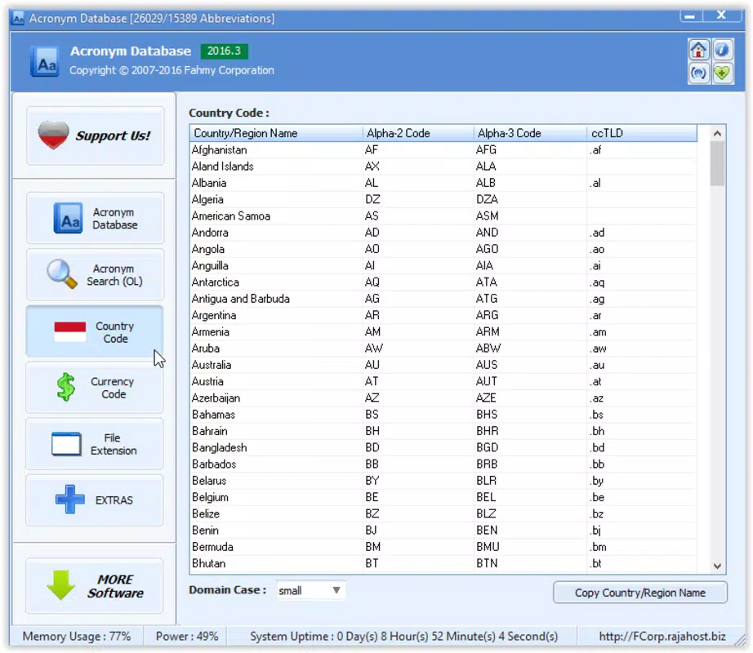This screenshot has width=753, height=653.
Task: Open the home icon in header
Action: [x=698, y=50]
